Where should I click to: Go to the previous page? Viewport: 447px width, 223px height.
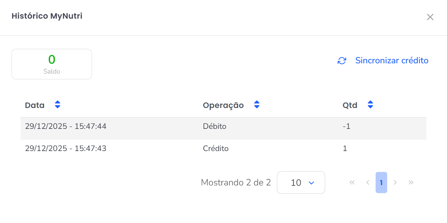(x=368, y=183)
